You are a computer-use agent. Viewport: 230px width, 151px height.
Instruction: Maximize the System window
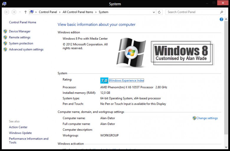pos(214,3)
